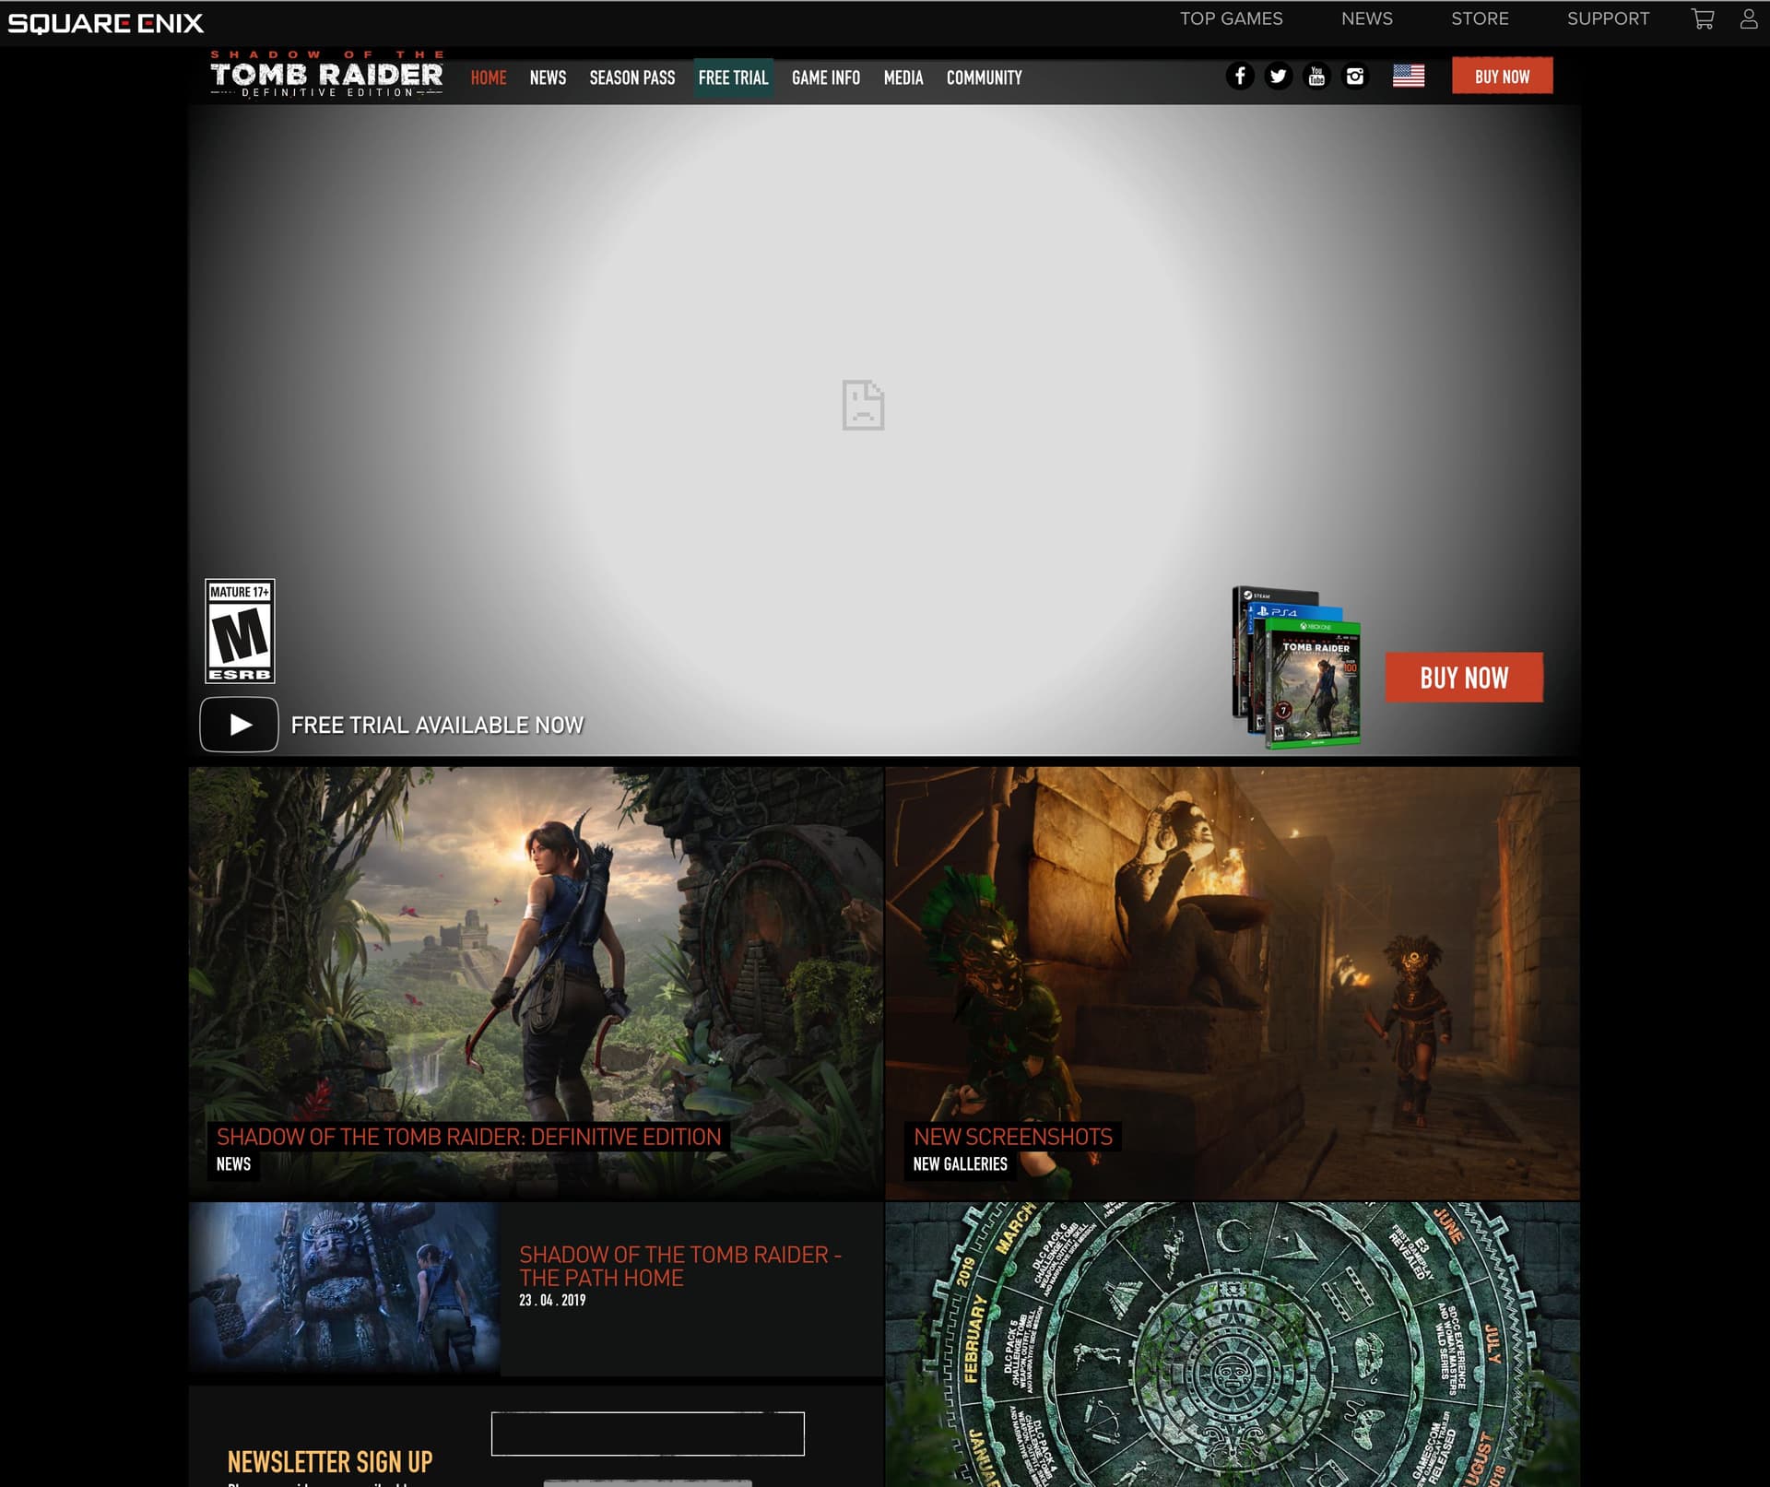The image size is (1770, 1487).
Task: Open the shopping cart icon
Action: pyautogui.click(x=1702, y=18)
